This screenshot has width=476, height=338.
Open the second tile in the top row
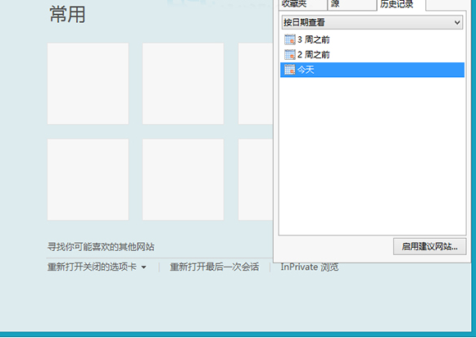tap(183, 84)
